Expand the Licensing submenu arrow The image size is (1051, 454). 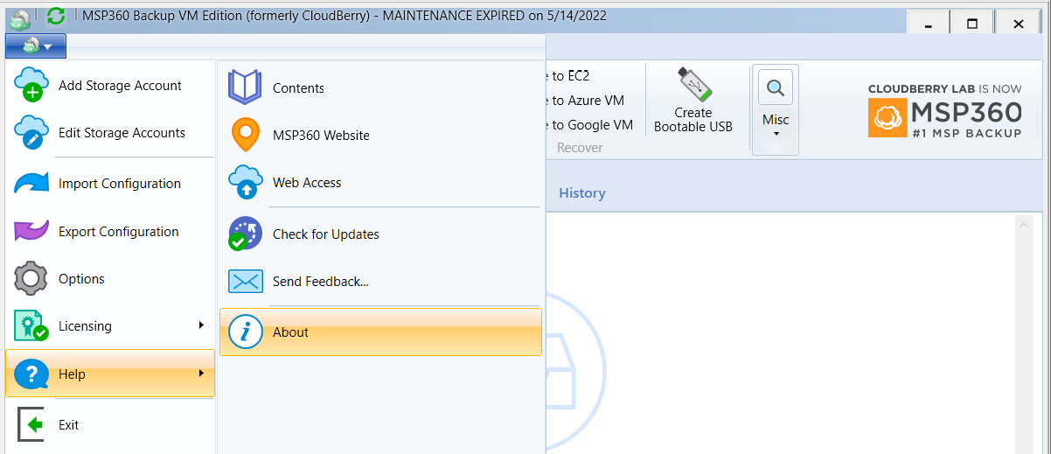pos(202,325)
